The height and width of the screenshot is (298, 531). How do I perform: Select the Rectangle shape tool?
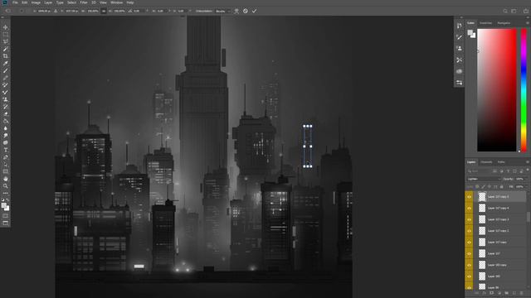point(6,171)
